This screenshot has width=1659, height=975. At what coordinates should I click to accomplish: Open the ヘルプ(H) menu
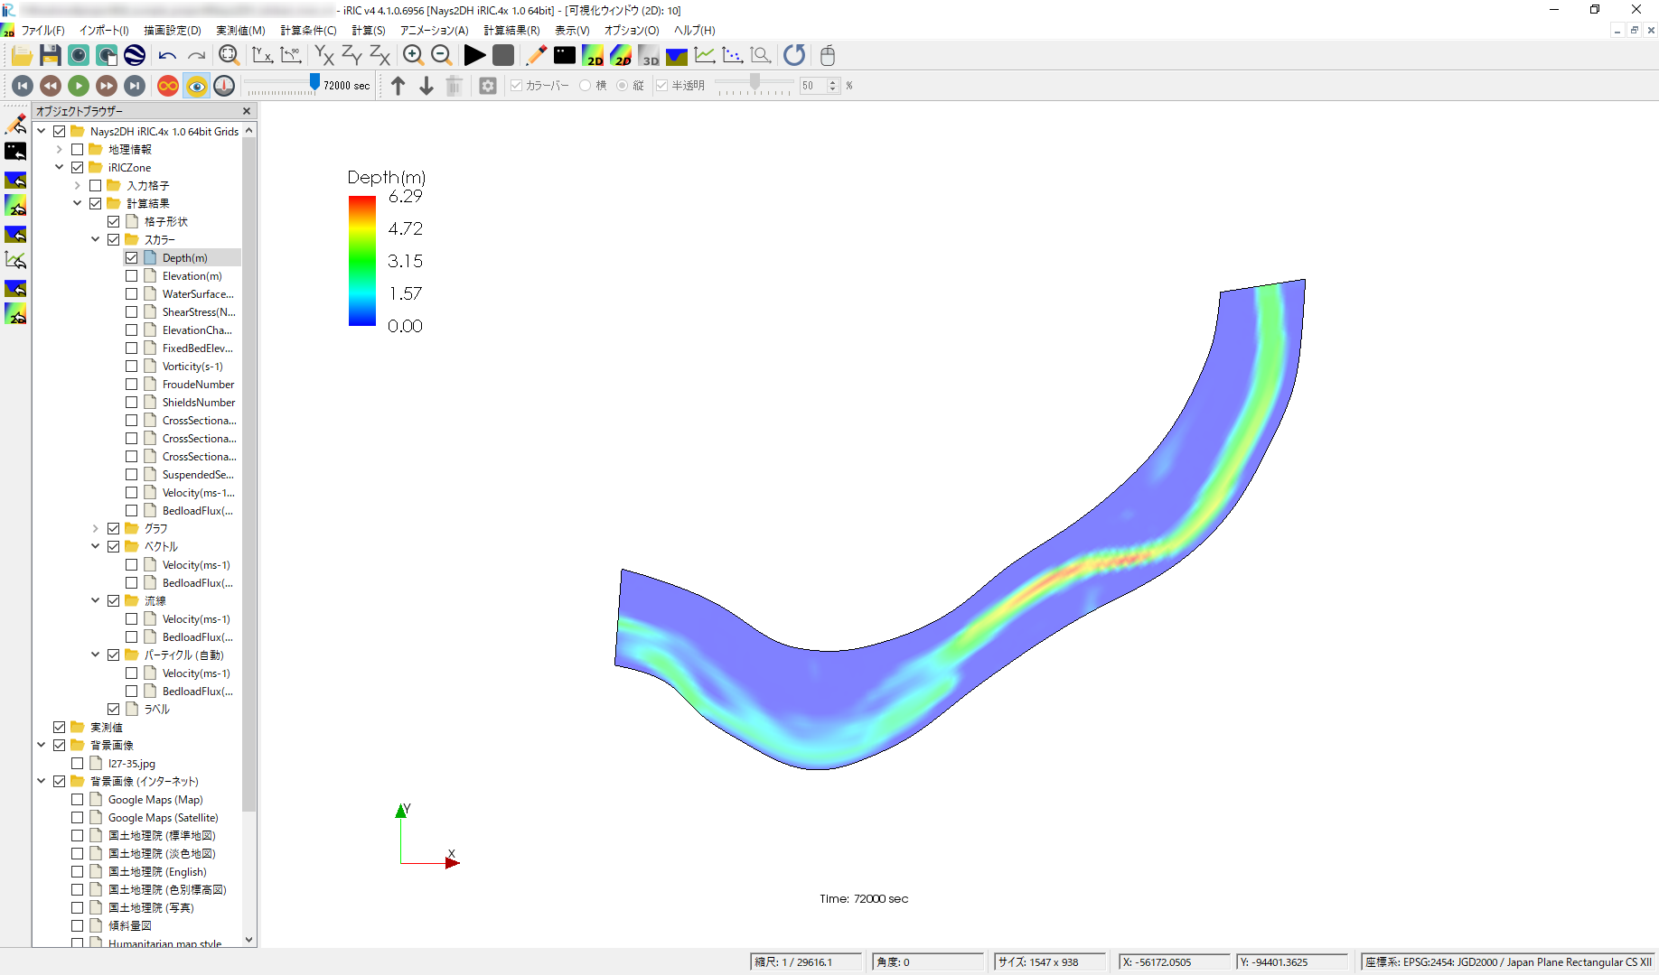(694, 31)
